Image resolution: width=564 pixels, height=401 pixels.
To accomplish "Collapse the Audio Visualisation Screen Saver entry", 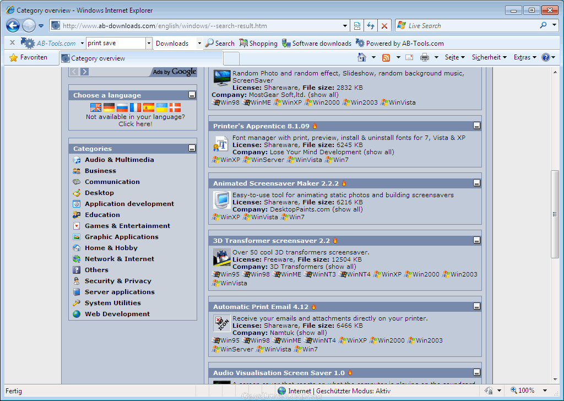I will click(x=476, y=372).
